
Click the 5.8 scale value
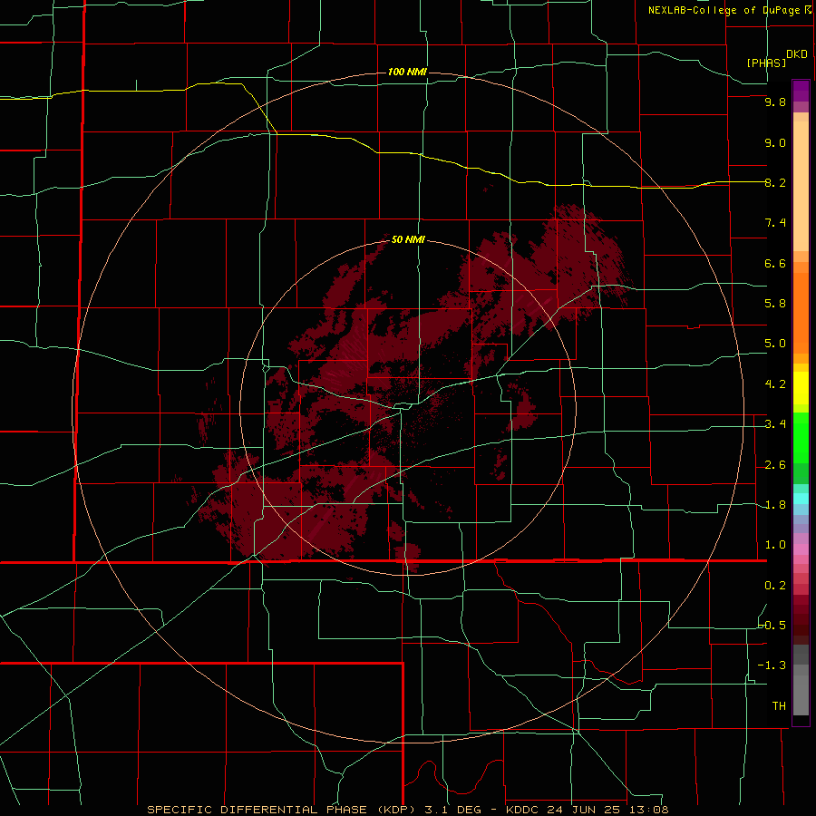coord(775,304)
